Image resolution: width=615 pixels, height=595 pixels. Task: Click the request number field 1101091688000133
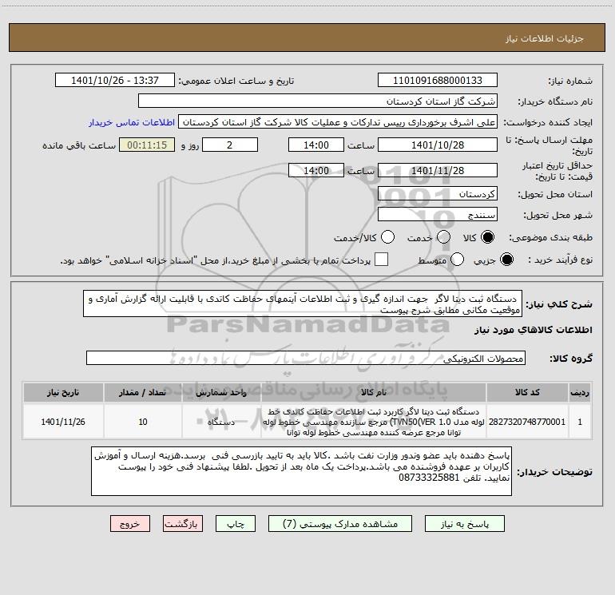(438, 81)
